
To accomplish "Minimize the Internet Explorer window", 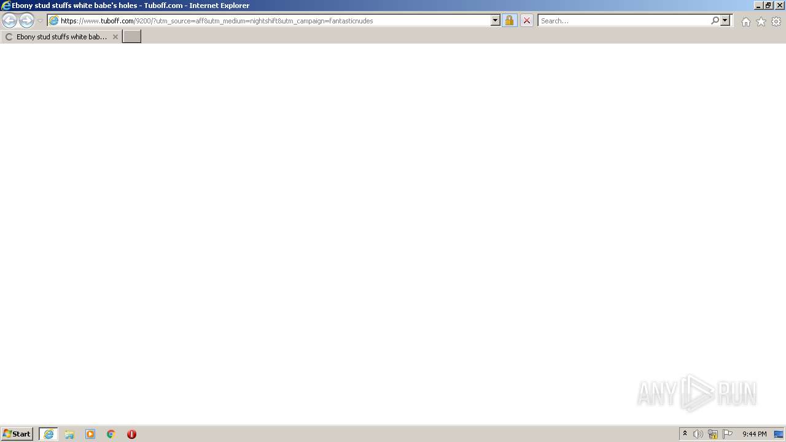I will [x=758, y=6].
